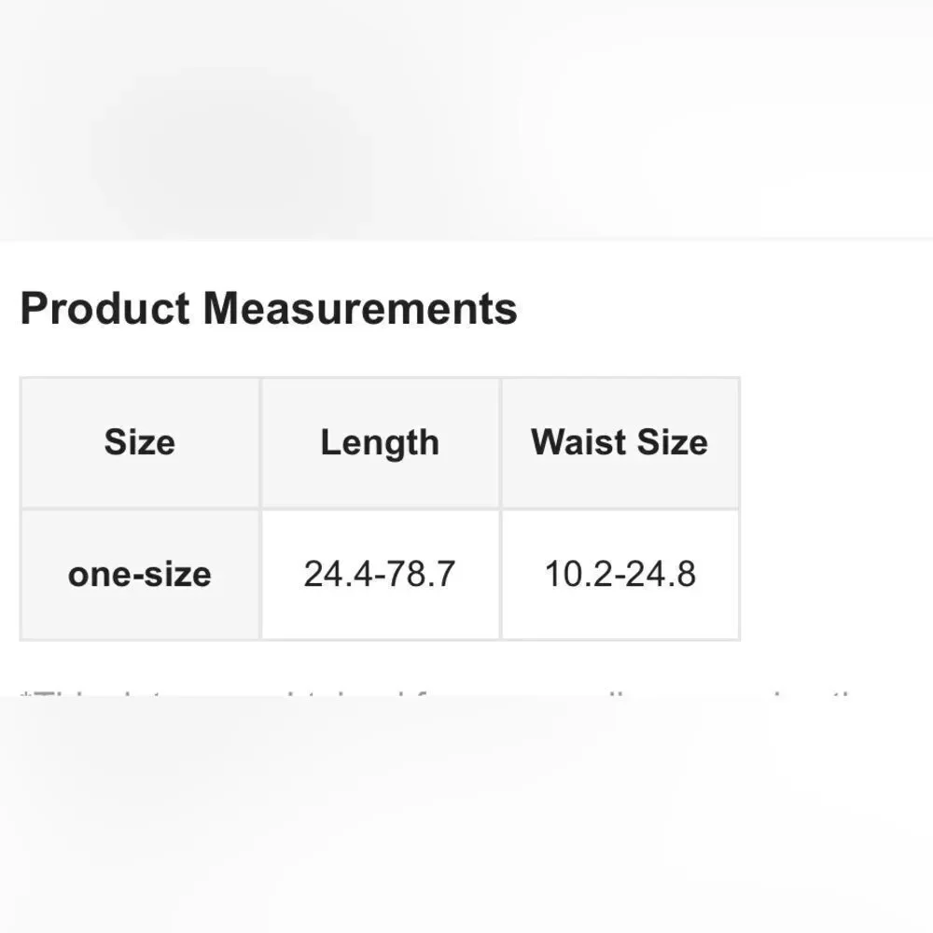Click the 78.7 maximum length number
This screenshot has width=933, height=933.
pos(425,574)
